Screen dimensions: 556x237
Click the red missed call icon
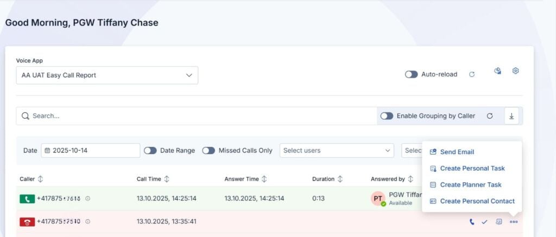[x=27, y=222]
